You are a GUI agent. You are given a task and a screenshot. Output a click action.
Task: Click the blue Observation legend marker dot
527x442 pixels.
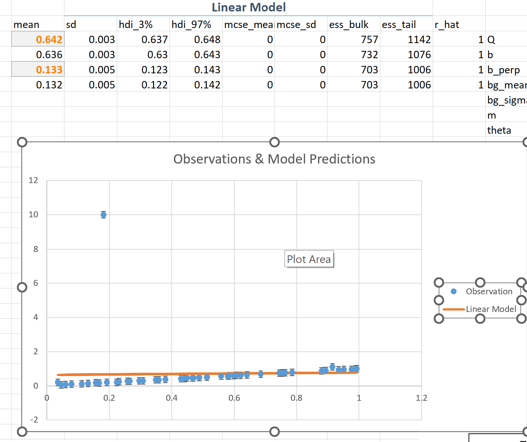(x=454, y=291)
